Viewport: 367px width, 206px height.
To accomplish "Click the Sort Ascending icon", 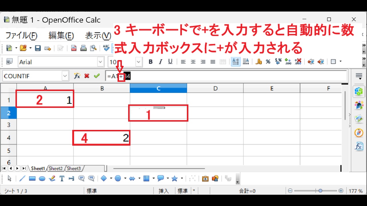I will pos(236,62).
